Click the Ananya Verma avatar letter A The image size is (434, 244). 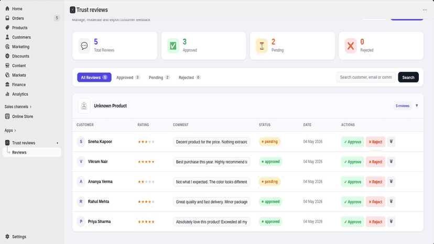[x=81, y=182]
